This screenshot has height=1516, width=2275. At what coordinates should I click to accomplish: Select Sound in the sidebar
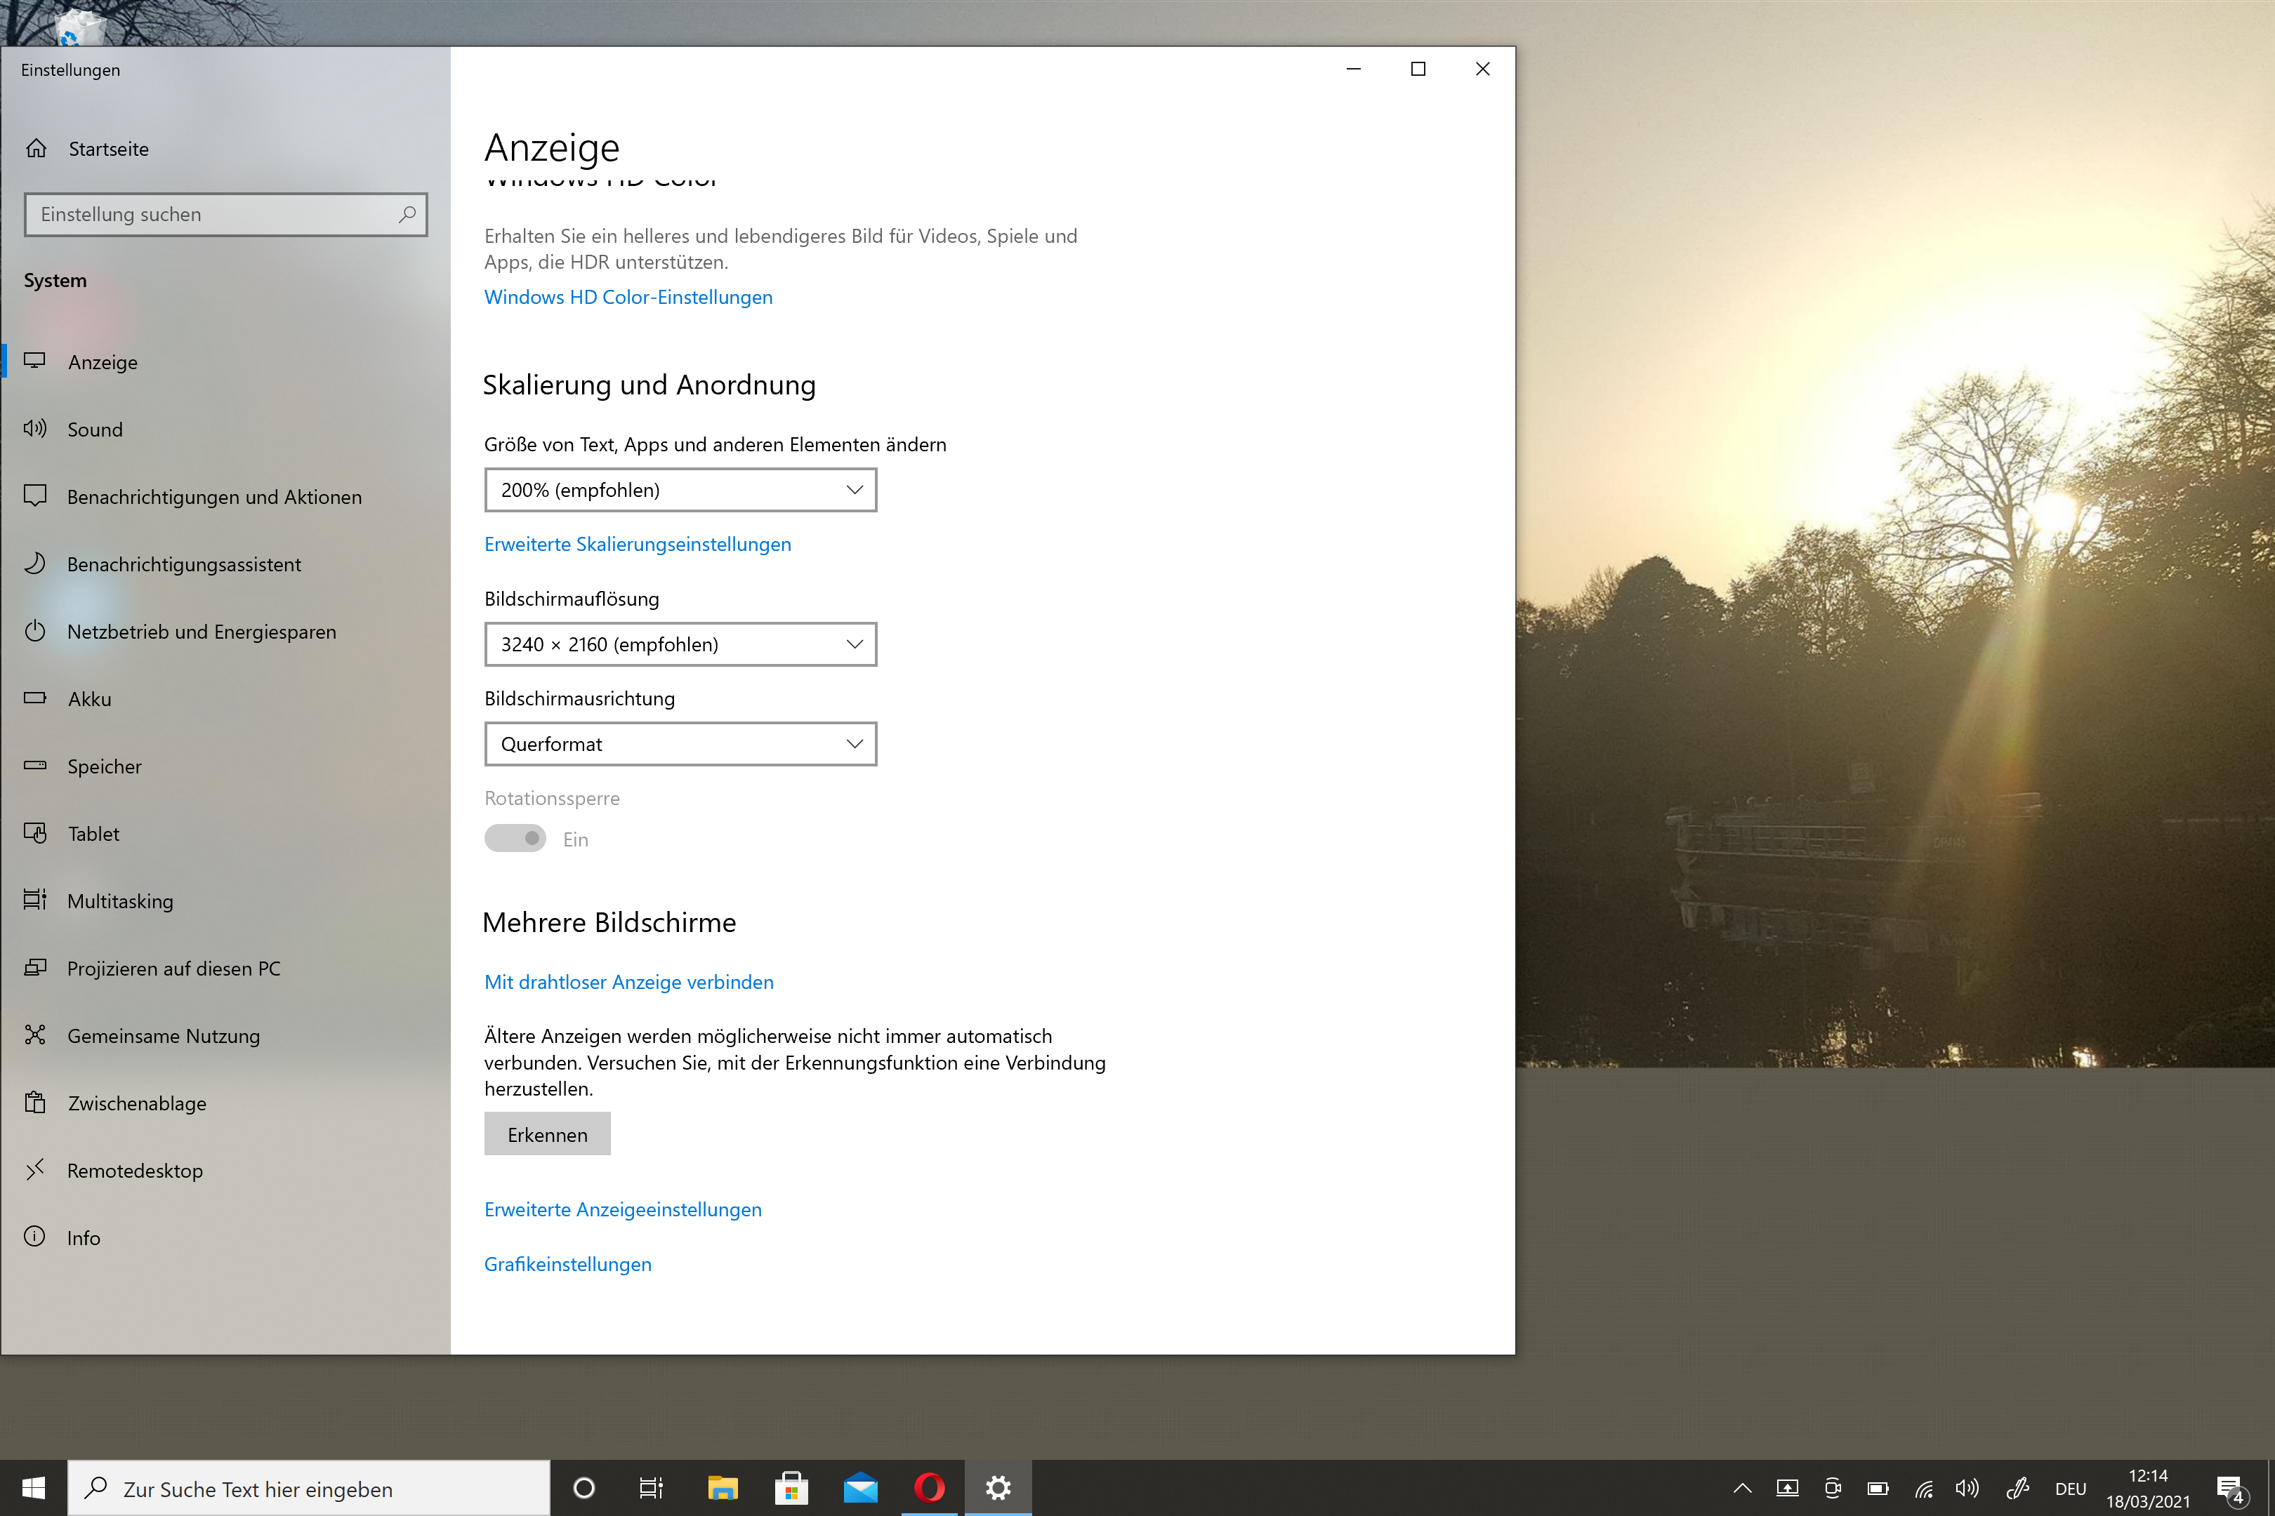(x=95, y=430)
